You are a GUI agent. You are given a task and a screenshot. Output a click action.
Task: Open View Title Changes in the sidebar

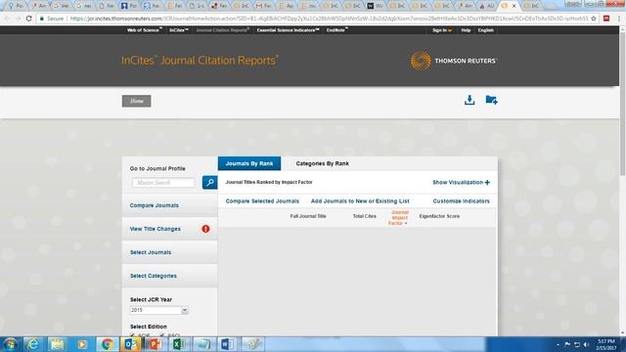pos(155,229)
